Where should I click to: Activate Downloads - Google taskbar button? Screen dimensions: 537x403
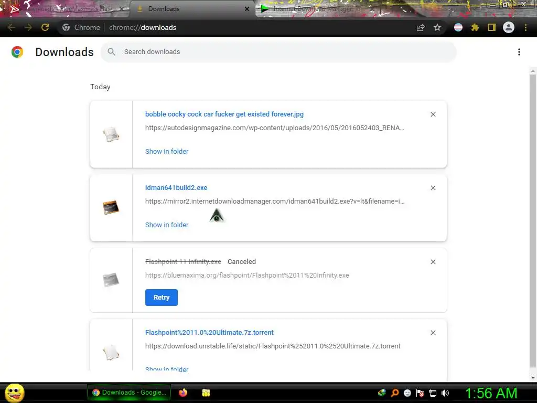pyautogui.click(x=129, y=393)
